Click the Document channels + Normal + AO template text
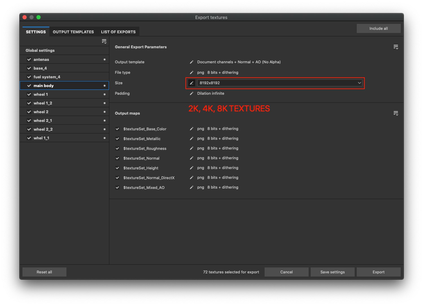This screenshot has width=423, height=305. (x=239, y=62)
